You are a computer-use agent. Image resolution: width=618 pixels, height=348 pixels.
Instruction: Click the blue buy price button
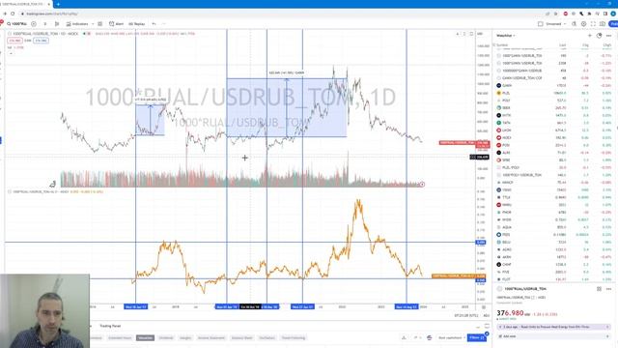point(41,41)
